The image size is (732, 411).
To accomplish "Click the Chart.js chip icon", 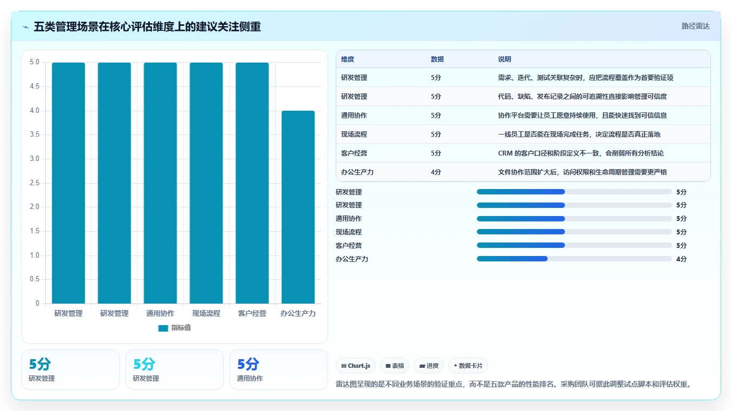I will click(x=344, y=366).
